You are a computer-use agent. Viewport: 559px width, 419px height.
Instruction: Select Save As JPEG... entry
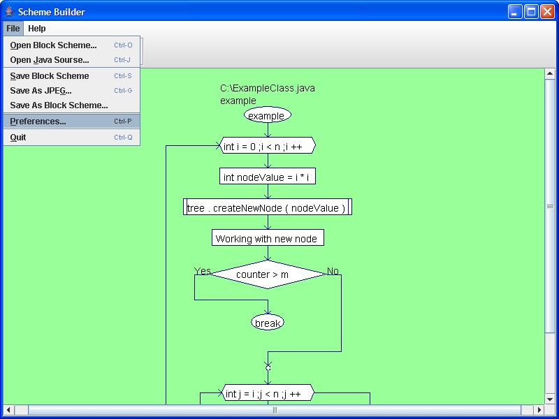(72, 91)
